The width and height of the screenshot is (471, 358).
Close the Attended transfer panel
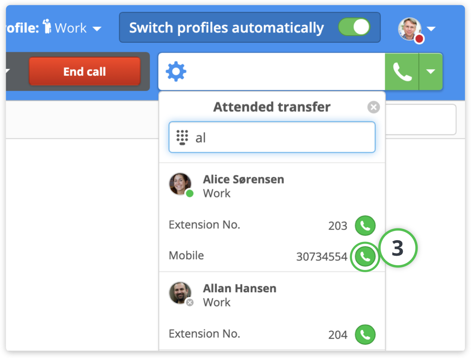[373, 107]
